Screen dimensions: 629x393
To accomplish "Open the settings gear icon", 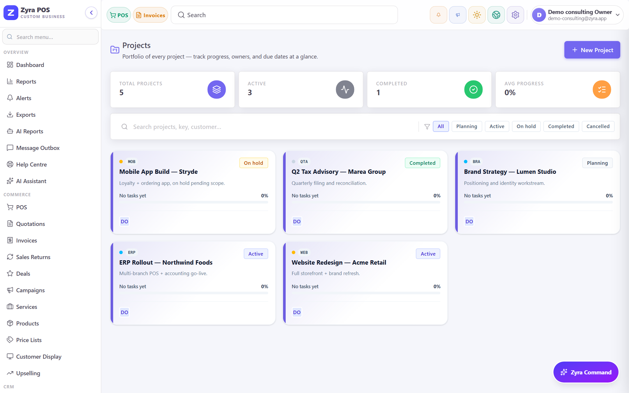I will [x=515, y=15].
